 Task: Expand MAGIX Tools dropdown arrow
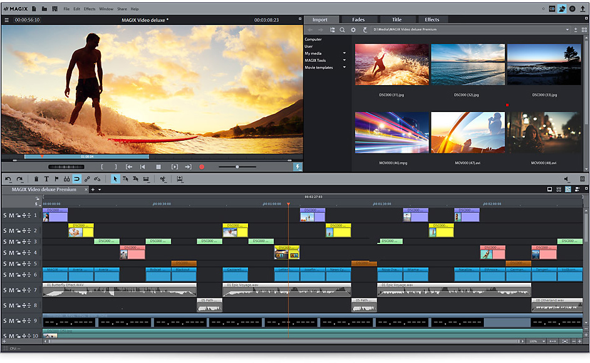click(344, 60)
